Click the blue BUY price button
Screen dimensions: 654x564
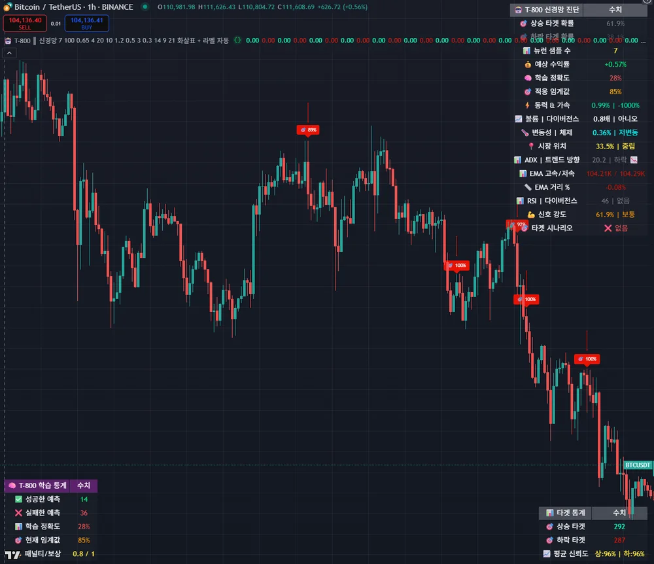coord(86,24)
